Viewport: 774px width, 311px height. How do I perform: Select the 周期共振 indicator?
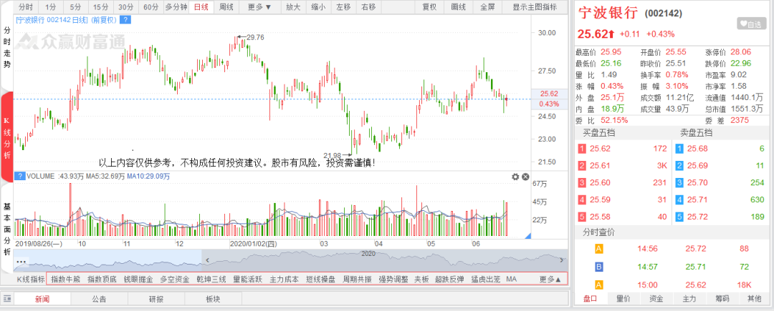click(x=358, y=280)
